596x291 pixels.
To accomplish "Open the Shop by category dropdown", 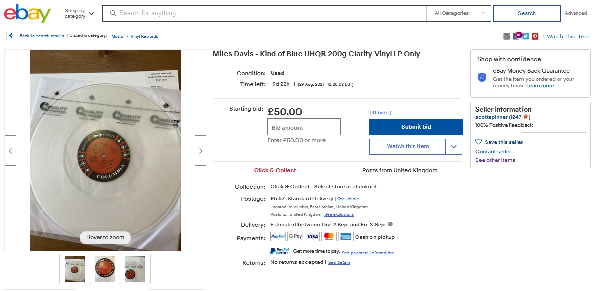I will click(80, 14).
